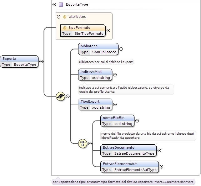Select the SbnBiblioteca type label
The width and height of the screenshot is (201, 186).
pos(104,52)
